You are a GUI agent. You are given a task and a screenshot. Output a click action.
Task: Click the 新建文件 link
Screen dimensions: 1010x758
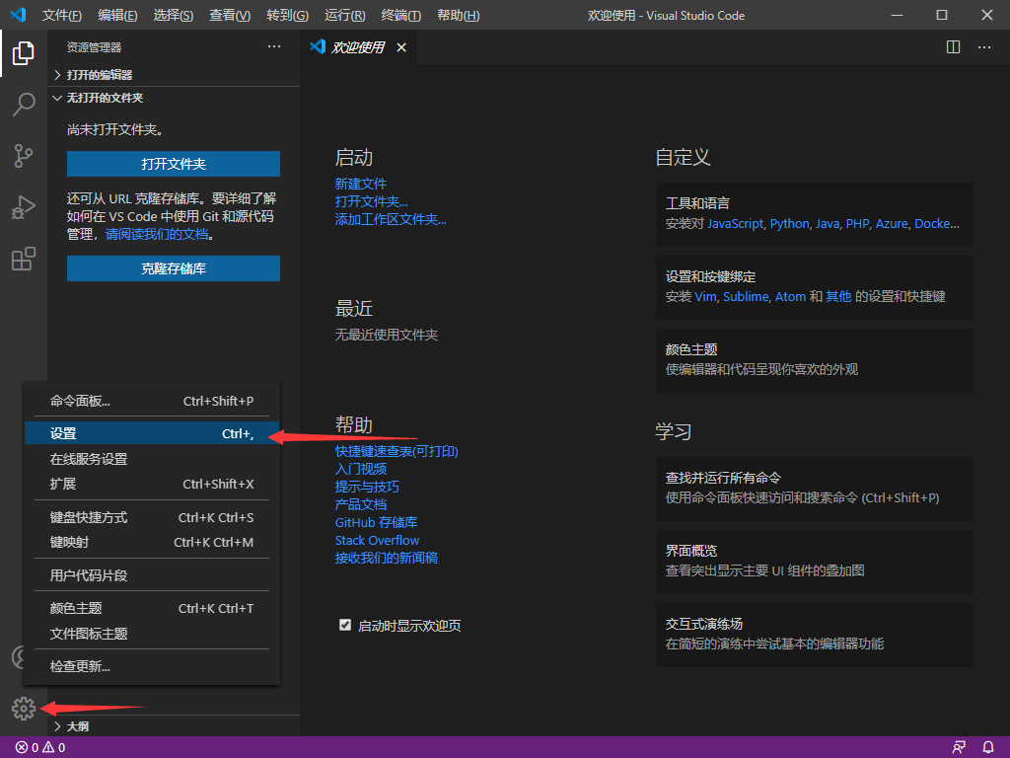[361, 184]
